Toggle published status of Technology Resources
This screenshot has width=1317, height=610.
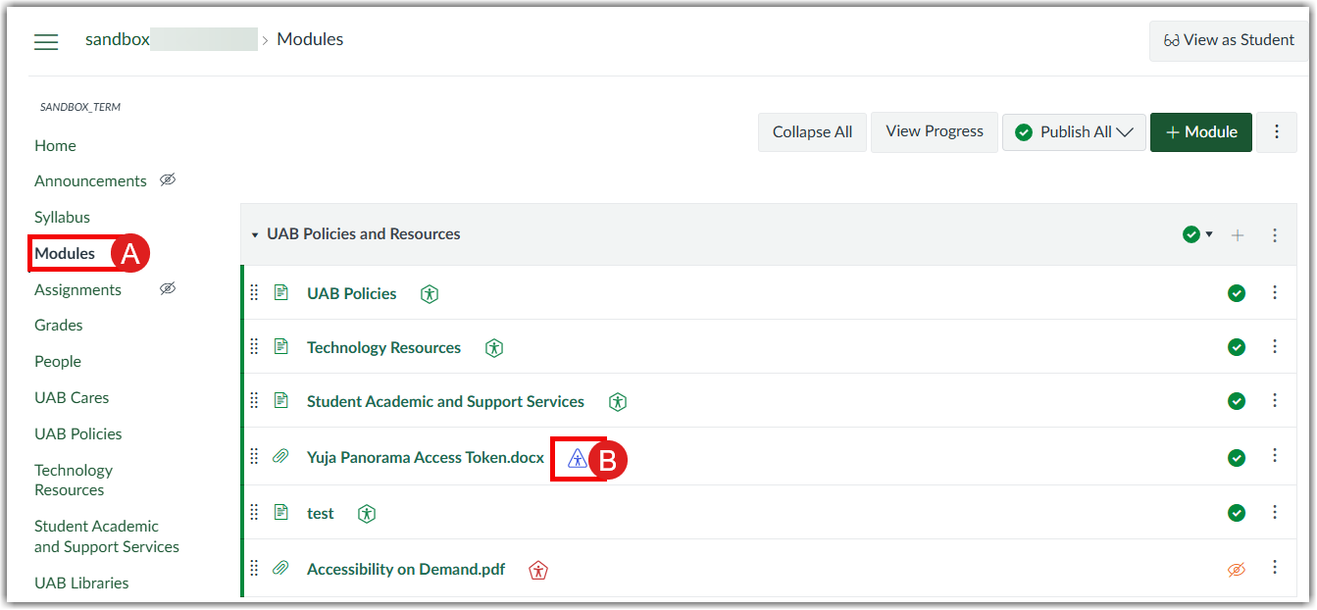1237,347
